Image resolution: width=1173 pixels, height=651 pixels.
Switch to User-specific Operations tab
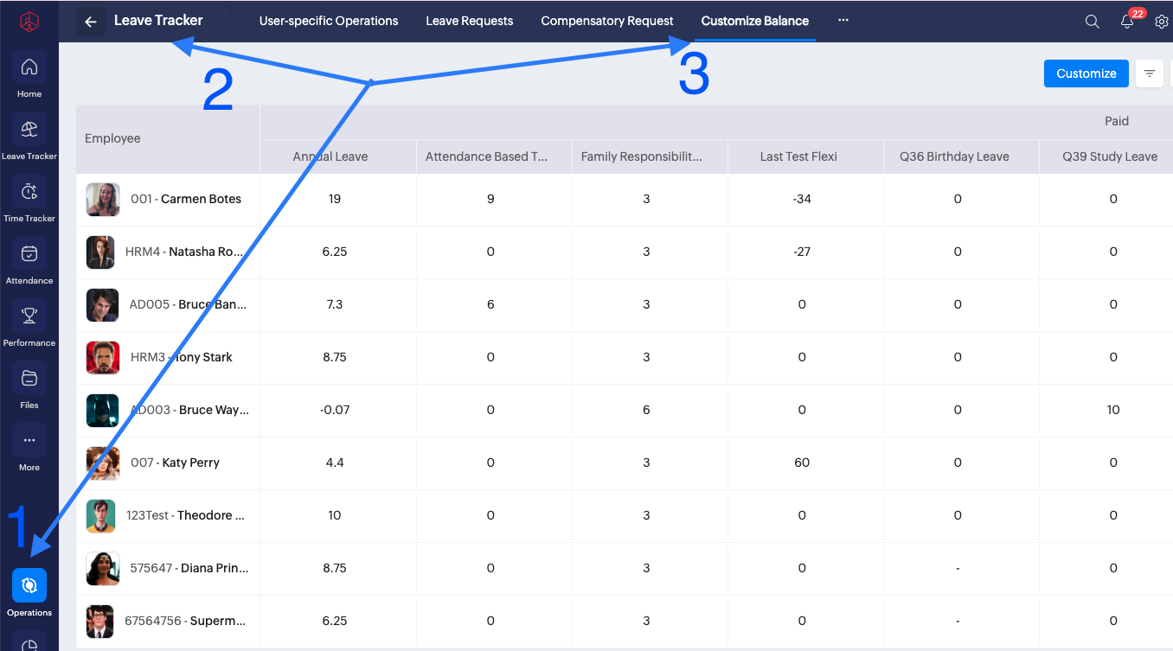tap(329, 21)
